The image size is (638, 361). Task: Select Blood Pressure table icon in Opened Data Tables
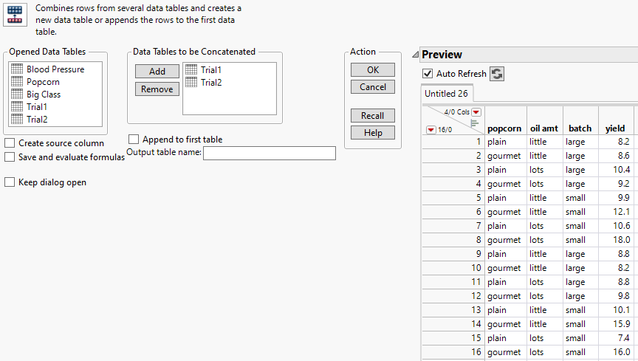(18, 69)
